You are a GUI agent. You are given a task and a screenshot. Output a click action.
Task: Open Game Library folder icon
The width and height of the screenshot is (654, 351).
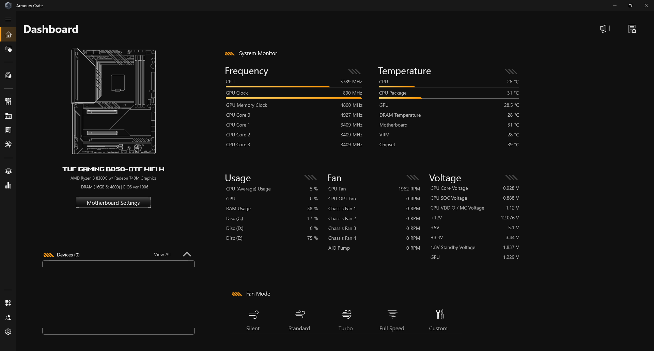pyautogui.click(x=8, y=116)
